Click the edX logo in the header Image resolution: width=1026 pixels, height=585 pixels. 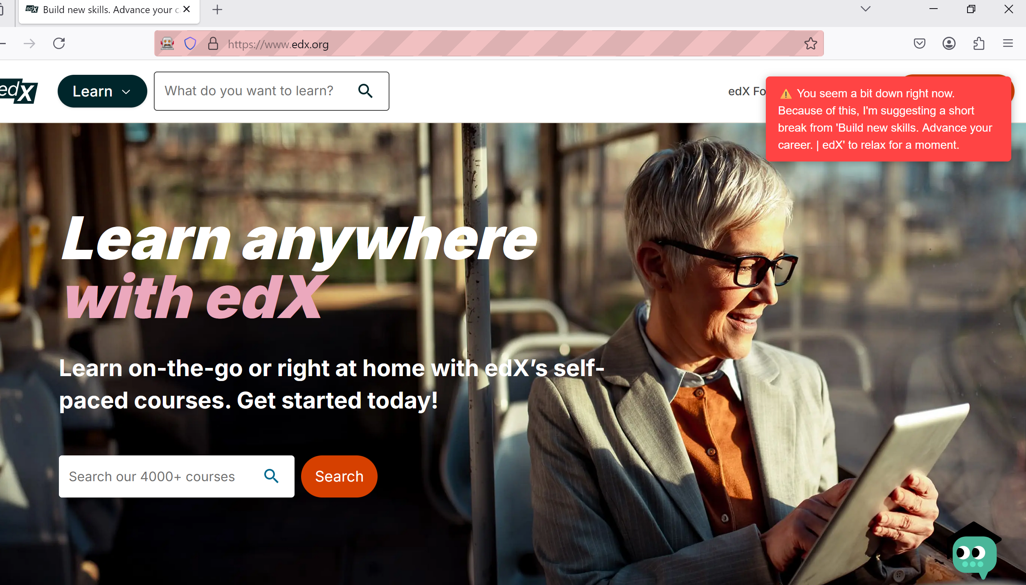[18, 91]
